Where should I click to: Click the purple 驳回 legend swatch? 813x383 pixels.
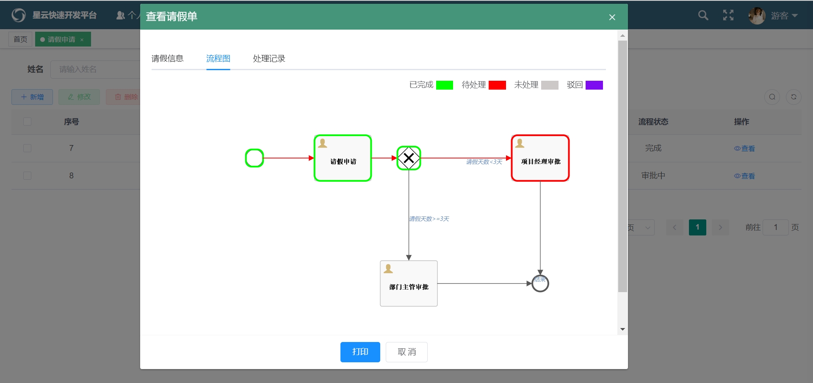tap(594, 85)
